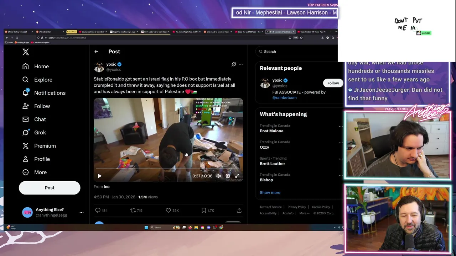Click Show more under What's happening
This screenshot has height=256, width=456.
click(270, 193)
